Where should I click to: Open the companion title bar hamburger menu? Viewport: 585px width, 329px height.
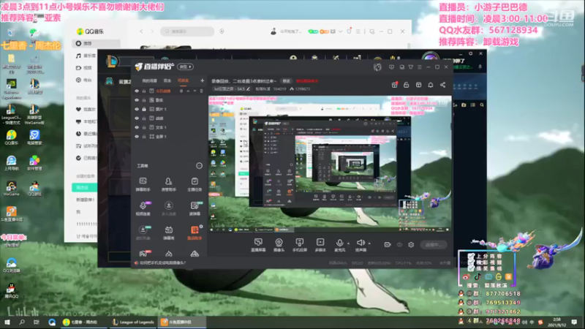point(420,67)
